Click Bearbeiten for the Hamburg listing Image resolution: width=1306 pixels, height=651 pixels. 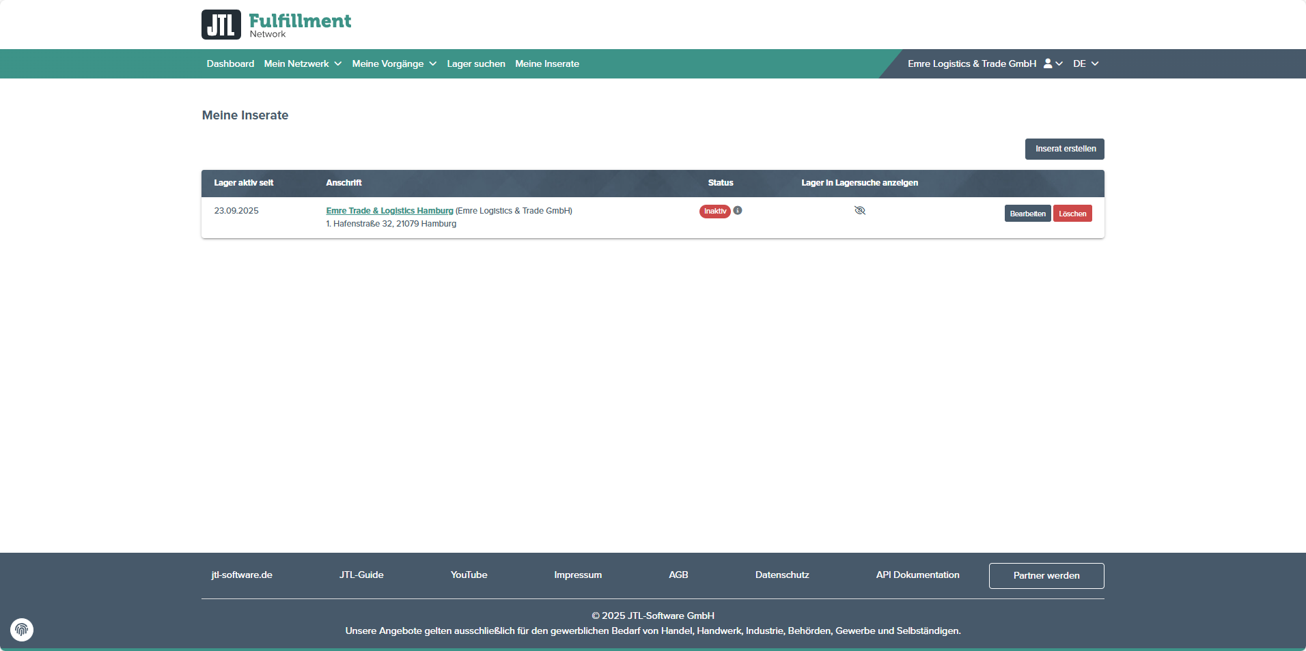point(1027,214)
